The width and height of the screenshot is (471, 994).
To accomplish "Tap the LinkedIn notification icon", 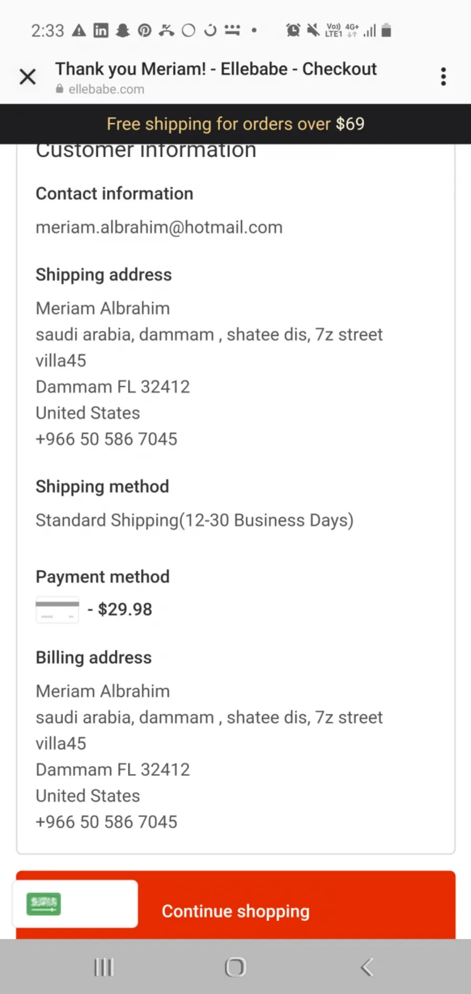I will pos(101,30).
